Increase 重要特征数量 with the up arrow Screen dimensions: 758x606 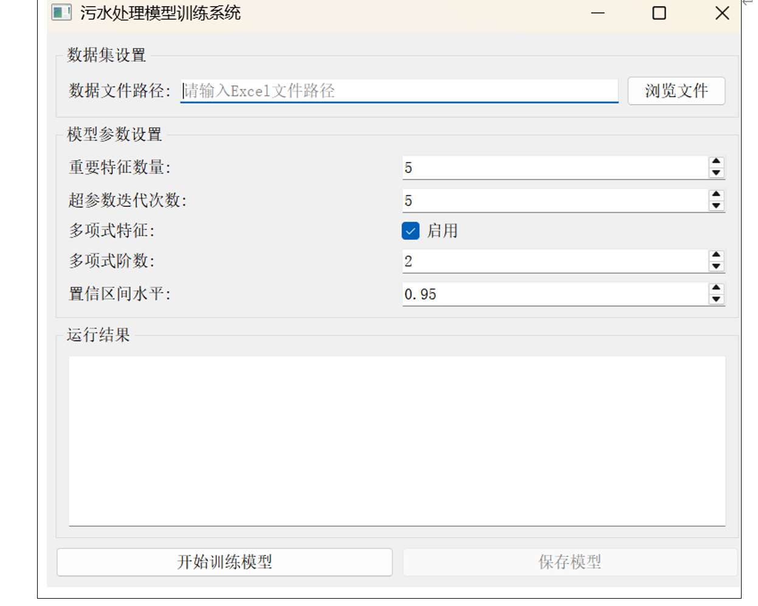click(716, 162)
